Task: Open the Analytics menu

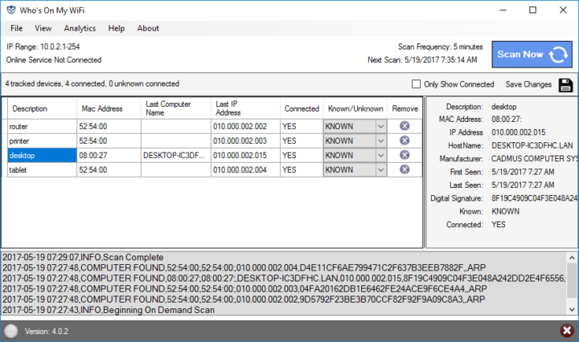Action: click(80, 28)
